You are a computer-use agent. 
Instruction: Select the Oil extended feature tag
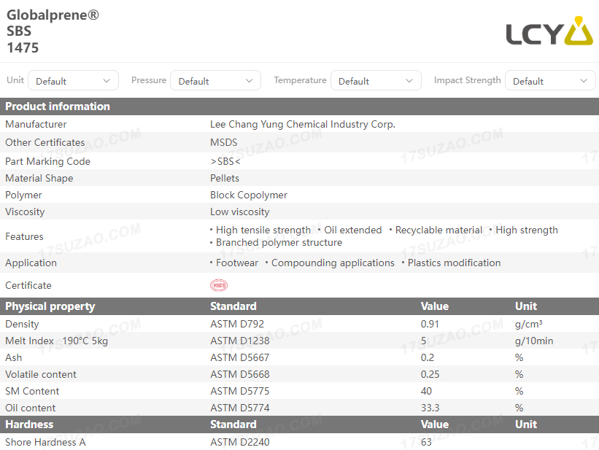coord(352,230)
